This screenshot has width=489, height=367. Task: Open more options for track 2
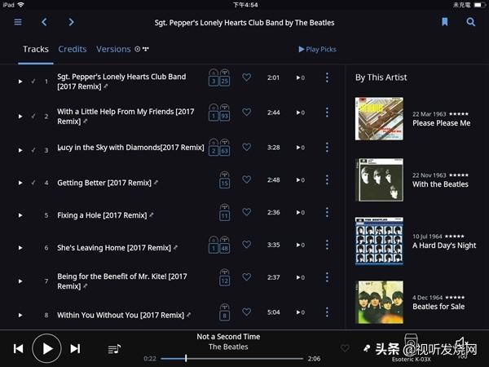coord(327,113)
